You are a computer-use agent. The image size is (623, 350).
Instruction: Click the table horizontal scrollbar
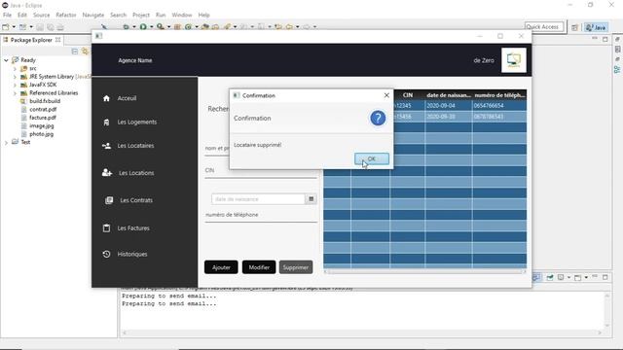pos(424,272)
